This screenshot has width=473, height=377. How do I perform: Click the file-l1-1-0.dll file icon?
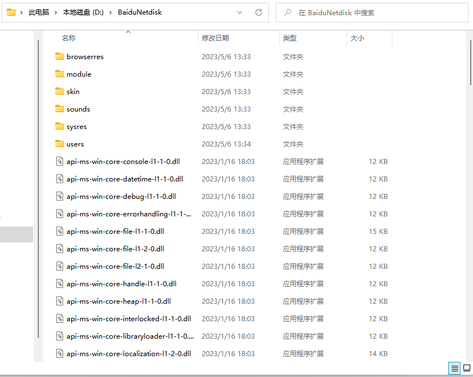click(60, 231)
